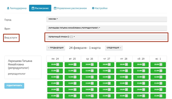Click the duration badge in Friday 13:00 slot
The width and height of the screenshot is (172, 99).
[x=126, y=83]
